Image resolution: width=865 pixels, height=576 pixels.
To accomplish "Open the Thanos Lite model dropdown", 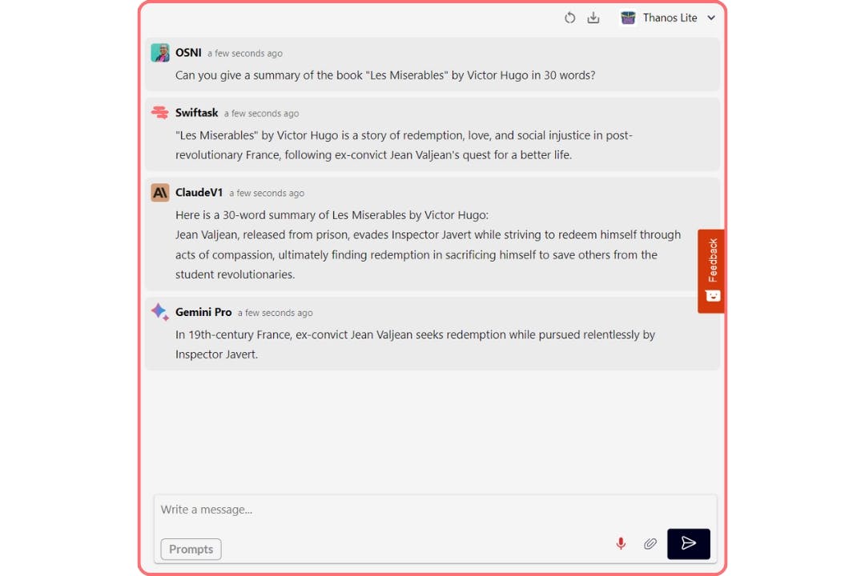I will 711,17.
